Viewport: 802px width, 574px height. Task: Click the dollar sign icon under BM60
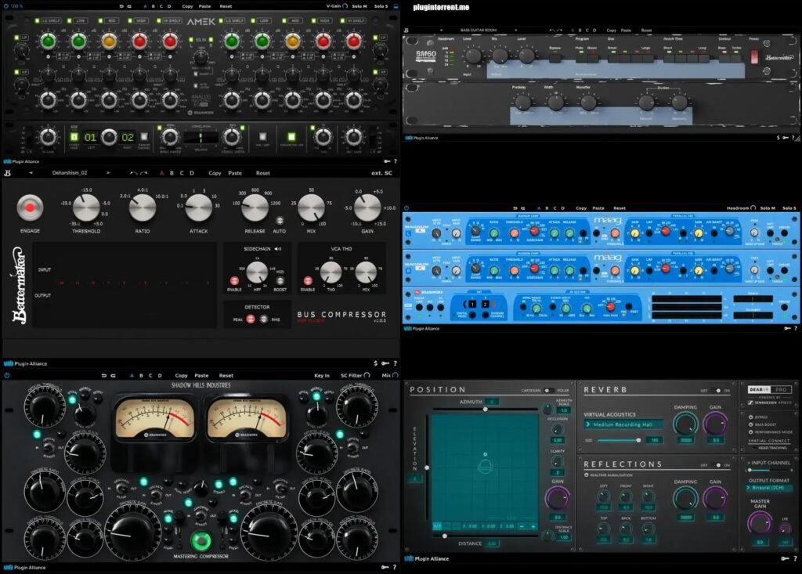779,138
